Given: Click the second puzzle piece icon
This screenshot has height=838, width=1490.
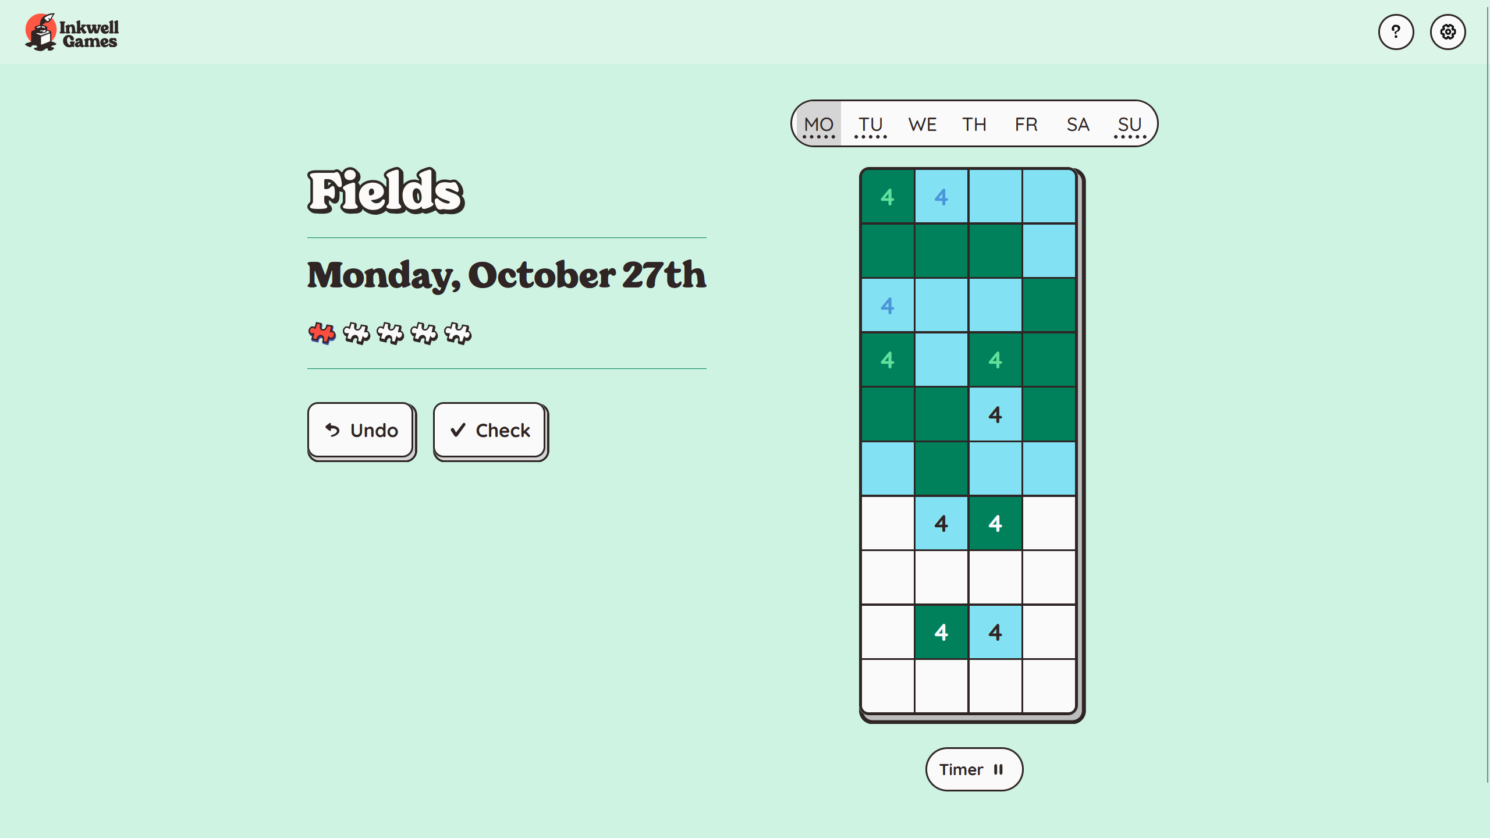Looking at the screenshot, I should (x=356, y=333).
